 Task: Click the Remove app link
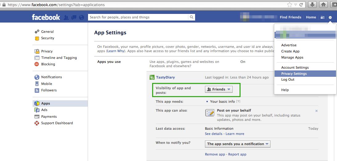(215, 155)
